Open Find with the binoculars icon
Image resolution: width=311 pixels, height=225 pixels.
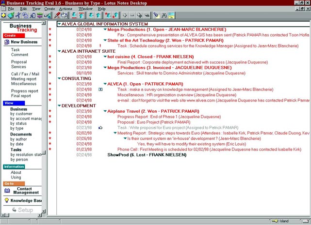point(164,15)
